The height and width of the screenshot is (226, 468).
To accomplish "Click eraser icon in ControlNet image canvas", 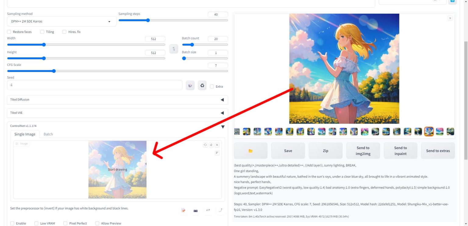I will point(211,145).
